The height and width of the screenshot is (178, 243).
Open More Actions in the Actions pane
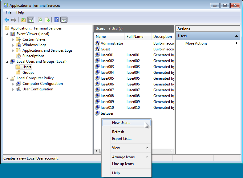(x=196, y=43)
